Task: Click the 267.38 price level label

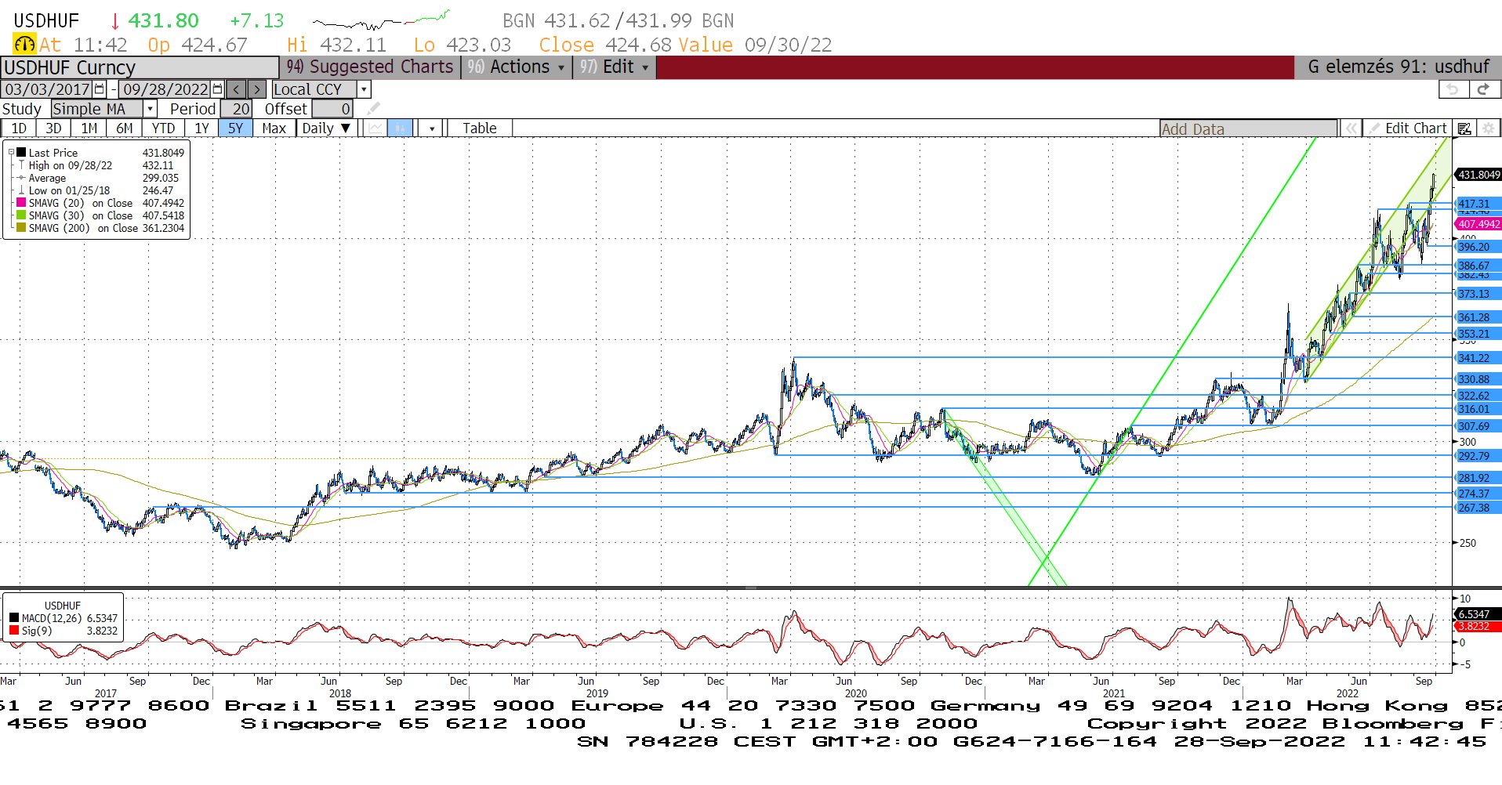Action: [x=1478, y=508]
